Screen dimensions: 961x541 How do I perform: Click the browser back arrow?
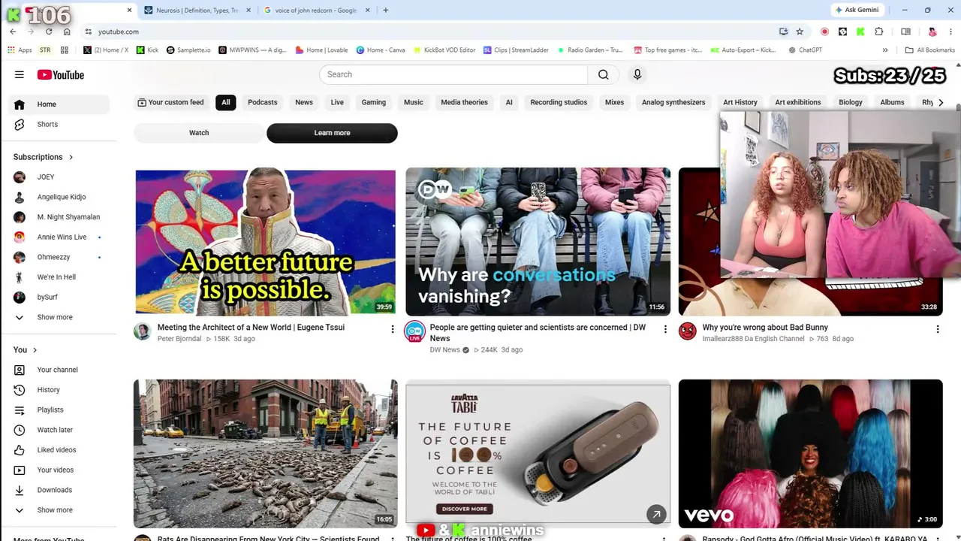13,32
